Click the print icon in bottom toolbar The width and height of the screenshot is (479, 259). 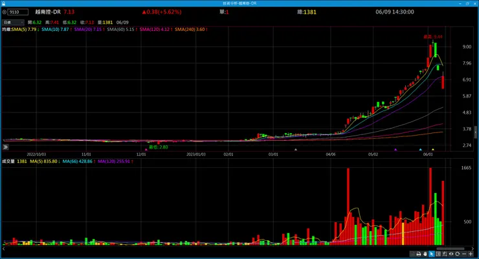coord(419,254)
